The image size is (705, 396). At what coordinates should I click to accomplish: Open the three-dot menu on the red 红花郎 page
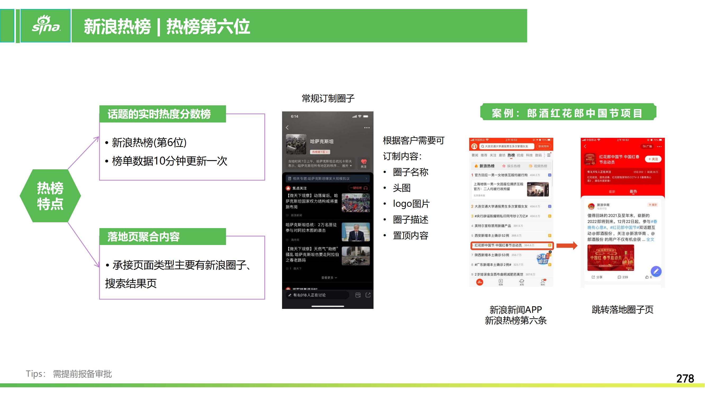coord(659,147)
